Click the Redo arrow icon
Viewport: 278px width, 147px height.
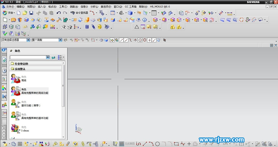[x=65, y=13]
